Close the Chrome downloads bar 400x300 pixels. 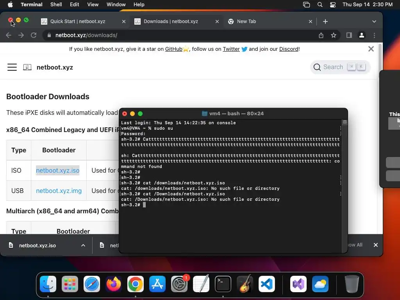coord(375,245)
